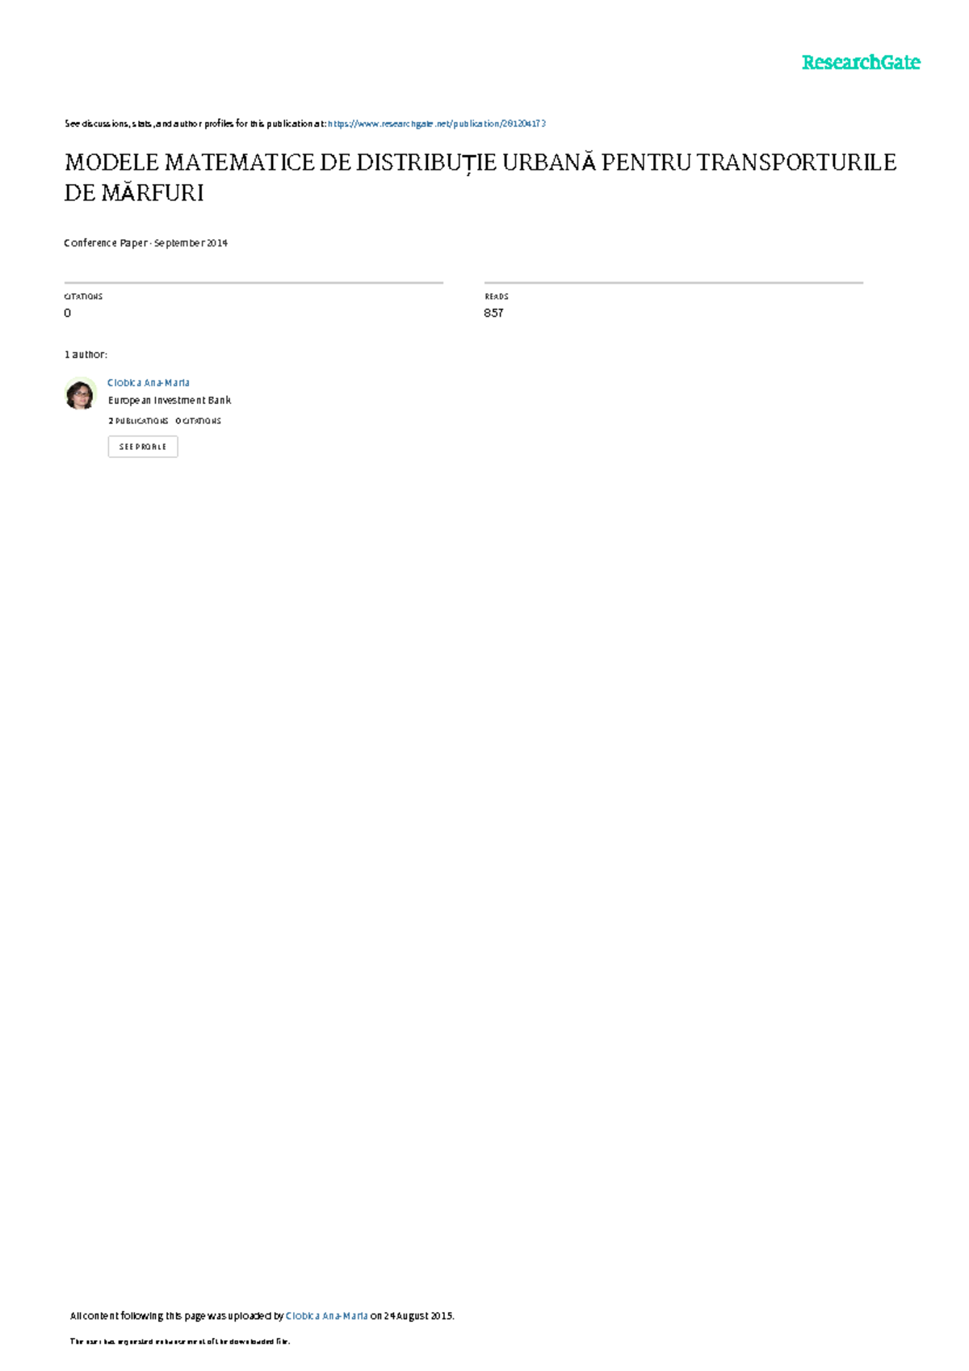
Task: Click the reads count 857
Action: coord(494,313)
